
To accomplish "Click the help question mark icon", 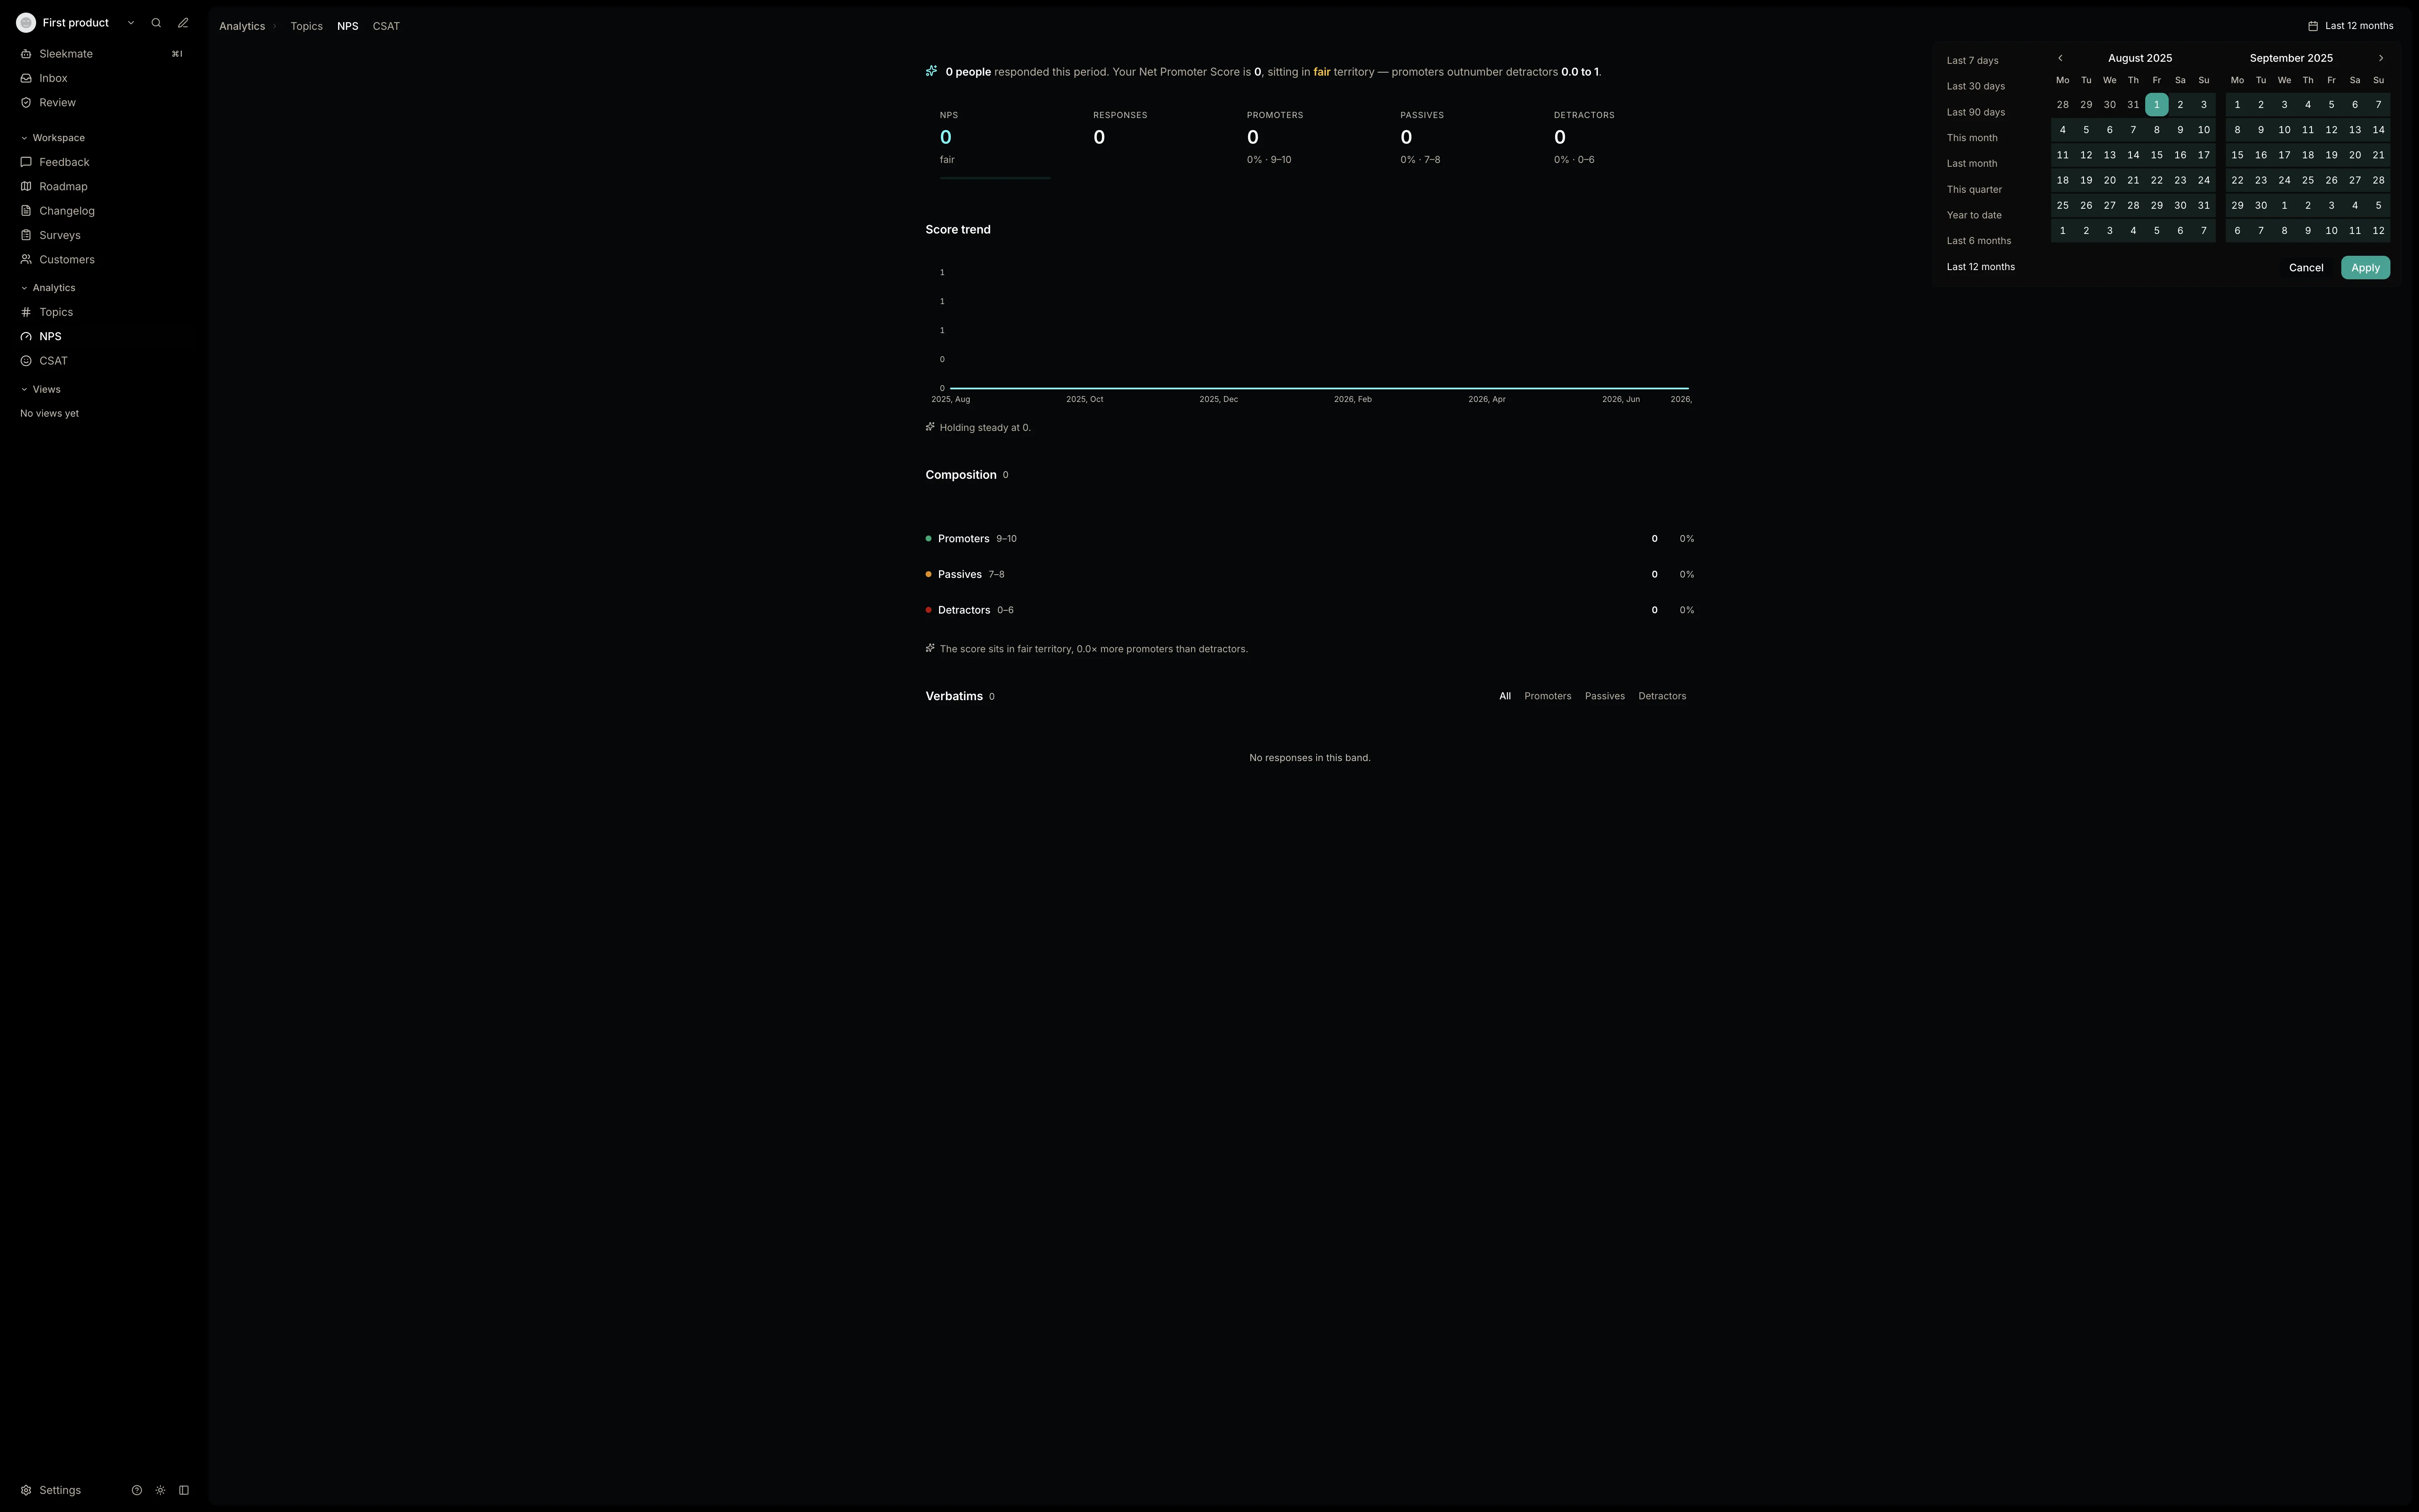I will [137, 1490].
